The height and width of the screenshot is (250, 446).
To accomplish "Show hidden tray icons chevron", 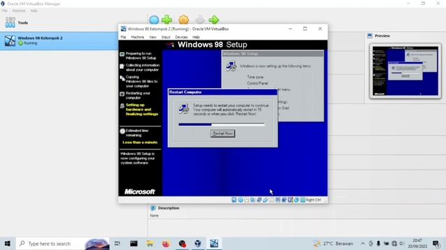I will tap(362, 244).
